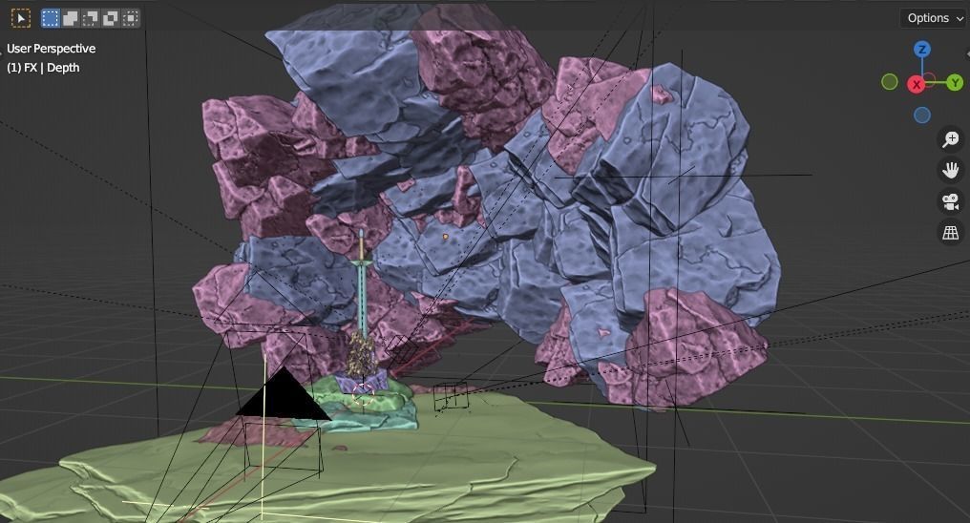
Task: Toggle perspective/orthographic grid button
Action: point(950,233)
